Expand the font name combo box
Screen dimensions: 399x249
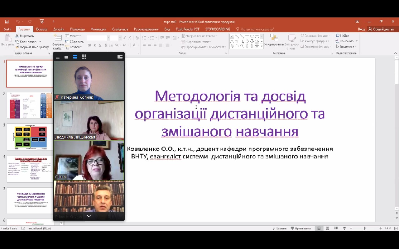tap(108, 38)
